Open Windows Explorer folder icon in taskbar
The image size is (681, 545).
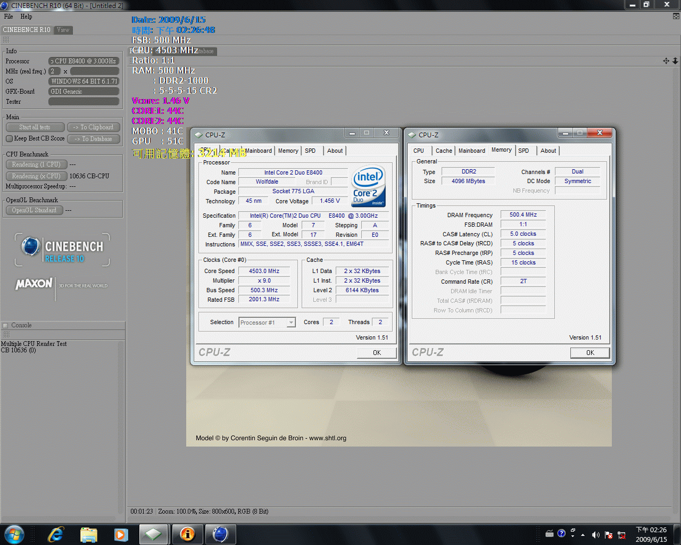(x=88, y=534)
